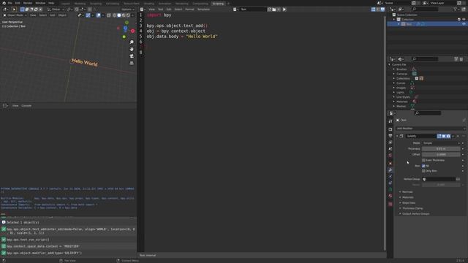Click the green Y axis on navigation gizmo

tap(127, 23)
